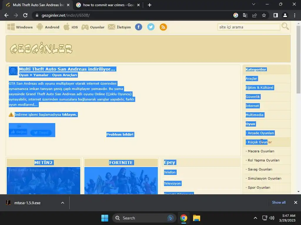Open the Multi Theft Auto San Andreas indiriliyor title
The width and height of the screenshot is (301, 225).
pos(67,69)
